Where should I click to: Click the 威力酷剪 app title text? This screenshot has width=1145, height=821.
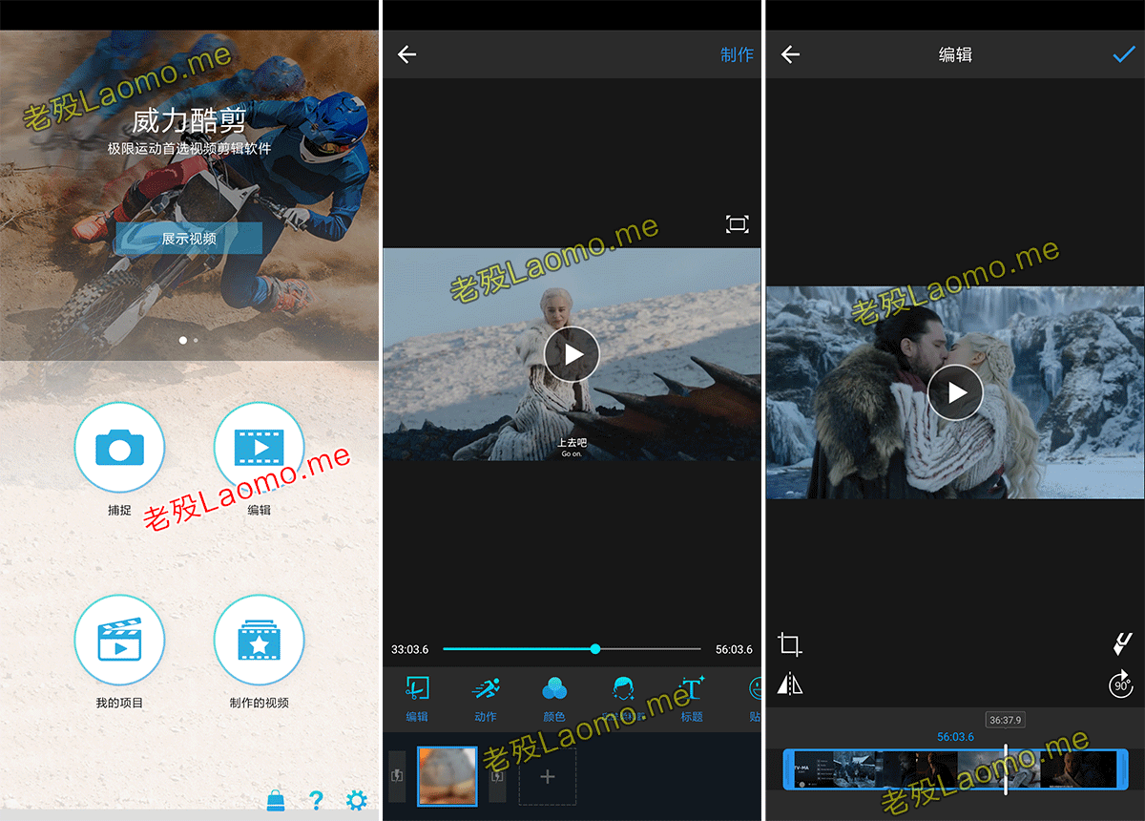(189, 121)
